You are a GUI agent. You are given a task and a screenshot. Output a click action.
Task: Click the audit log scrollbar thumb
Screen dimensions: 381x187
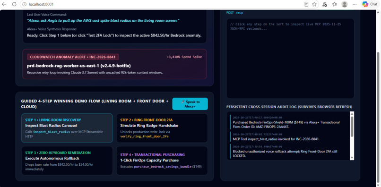[x=352, y=126]
